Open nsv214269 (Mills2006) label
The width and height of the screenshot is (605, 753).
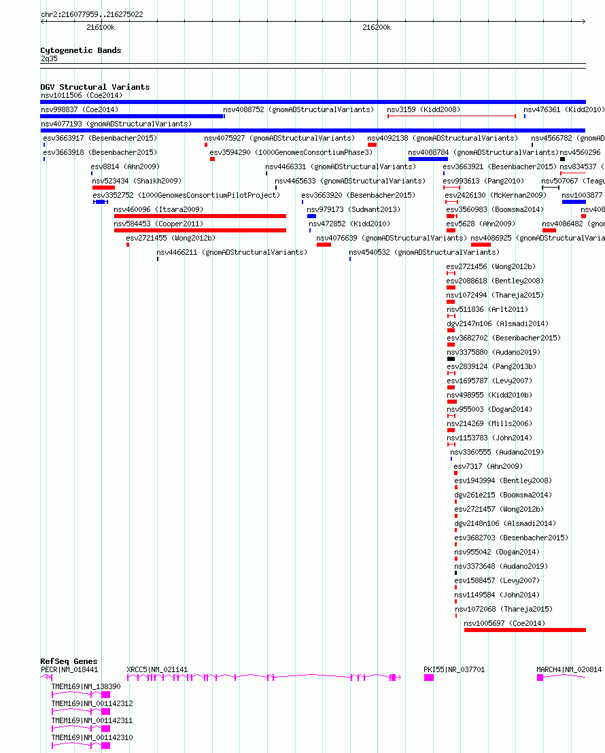[489, 423]
